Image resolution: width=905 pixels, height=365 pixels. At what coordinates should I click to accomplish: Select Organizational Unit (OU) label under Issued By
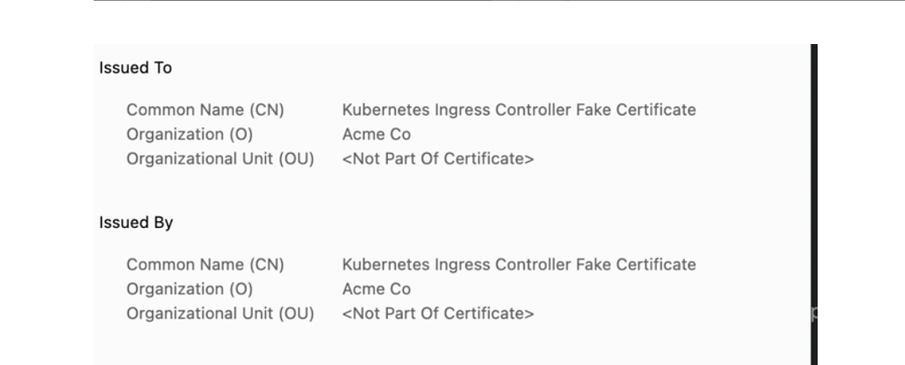tap(220, 314)
